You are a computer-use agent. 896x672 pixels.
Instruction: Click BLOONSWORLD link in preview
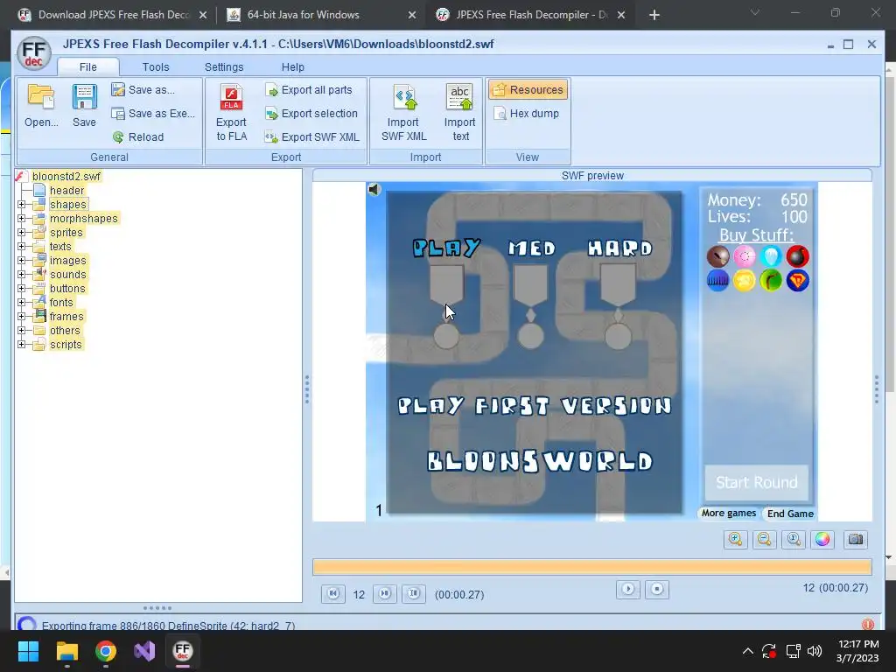(540, 461)
